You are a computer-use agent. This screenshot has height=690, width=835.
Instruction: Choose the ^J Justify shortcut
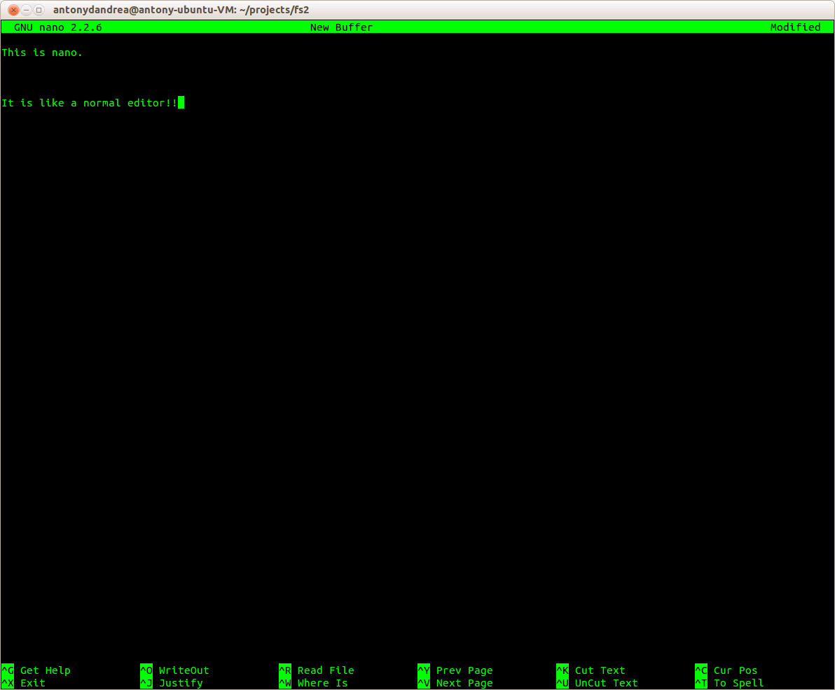172,683
